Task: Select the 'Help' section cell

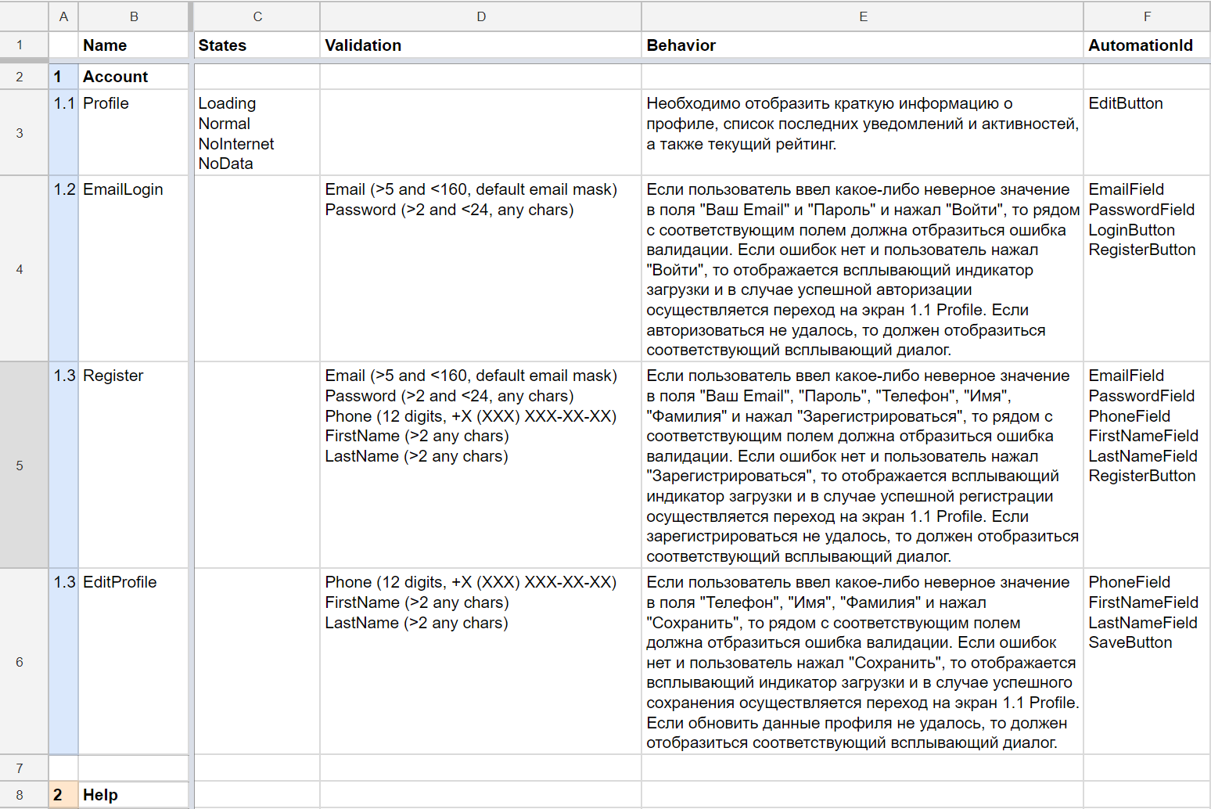Action: click(134, 795)
